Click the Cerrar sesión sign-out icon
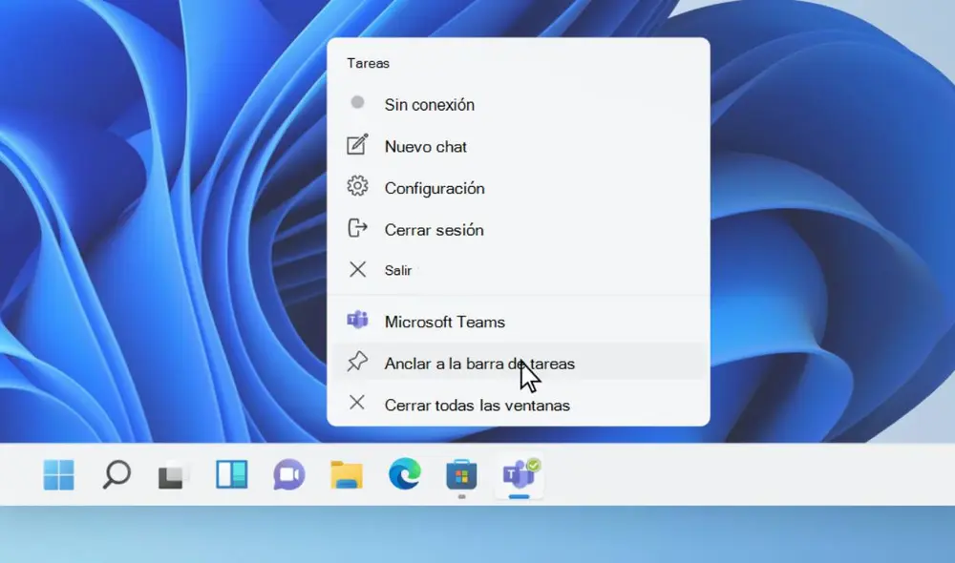This screenshot has width=955, height=563. click(x=357, y=229)
